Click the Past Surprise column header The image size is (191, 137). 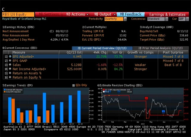(x=173, y=52)
